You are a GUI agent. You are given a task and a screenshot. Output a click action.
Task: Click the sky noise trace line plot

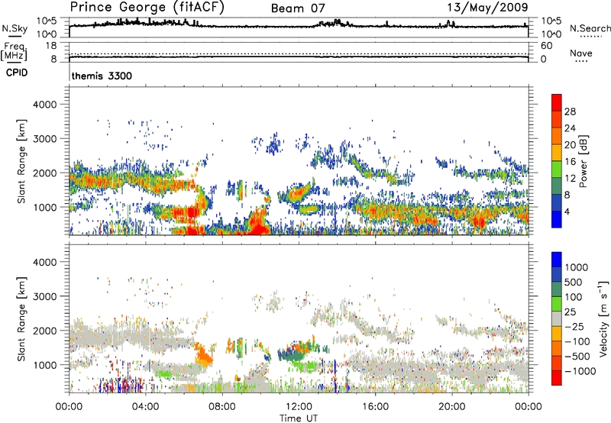299,26
